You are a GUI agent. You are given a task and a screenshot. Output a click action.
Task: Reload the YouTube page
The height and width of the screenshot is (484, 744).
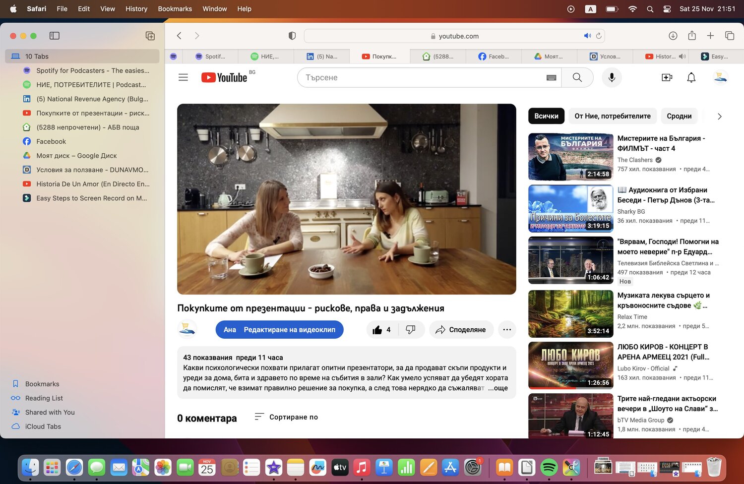point(599,36)
